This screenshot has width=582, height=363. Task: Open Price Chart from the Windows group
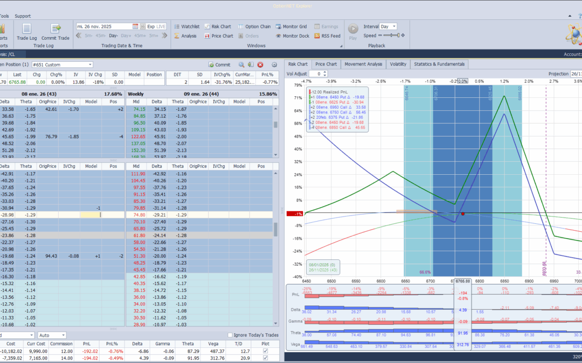219,36
